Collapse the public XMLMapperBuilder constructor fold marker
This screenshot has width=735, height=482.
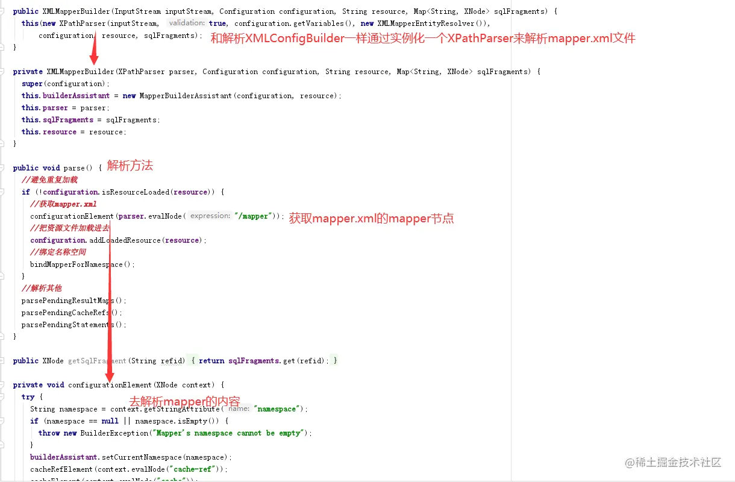tap(3, 11)
